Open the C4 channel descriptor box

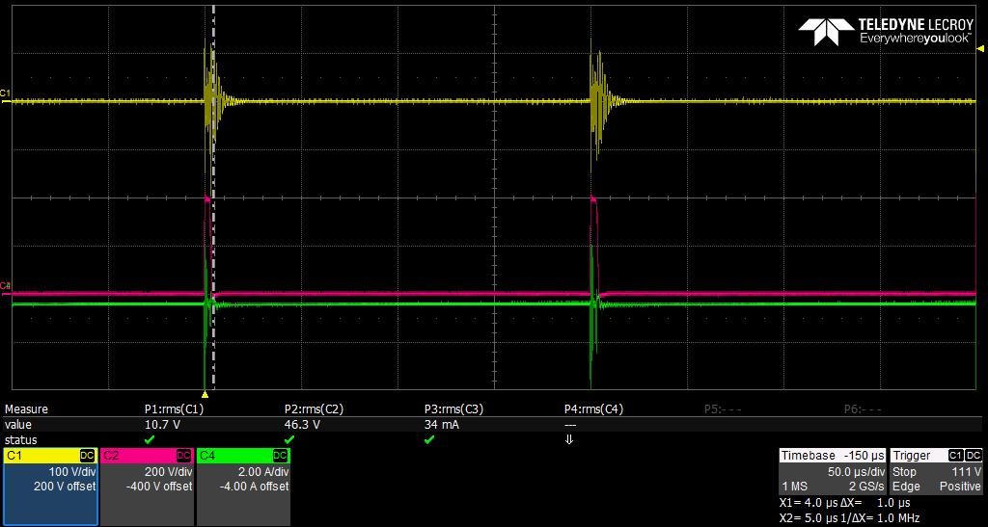pos(244,487)
